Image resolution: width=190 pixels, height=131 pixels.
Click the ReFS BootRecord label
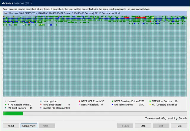click(x=52, y=105)
